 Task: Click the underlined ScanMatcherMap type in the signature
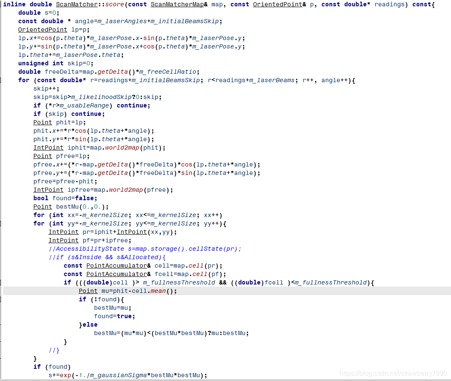coord(177,4)
